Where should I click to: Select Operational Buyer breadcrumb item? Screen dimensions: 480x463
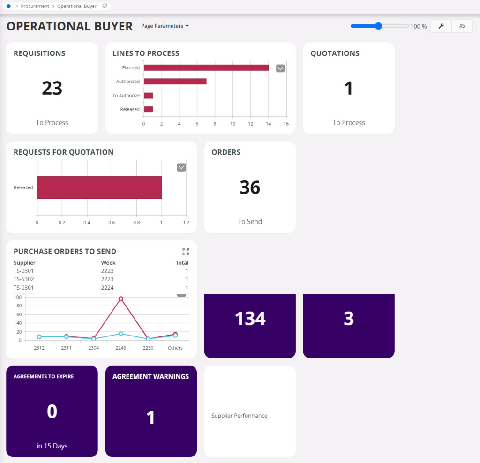click(76, 6)
